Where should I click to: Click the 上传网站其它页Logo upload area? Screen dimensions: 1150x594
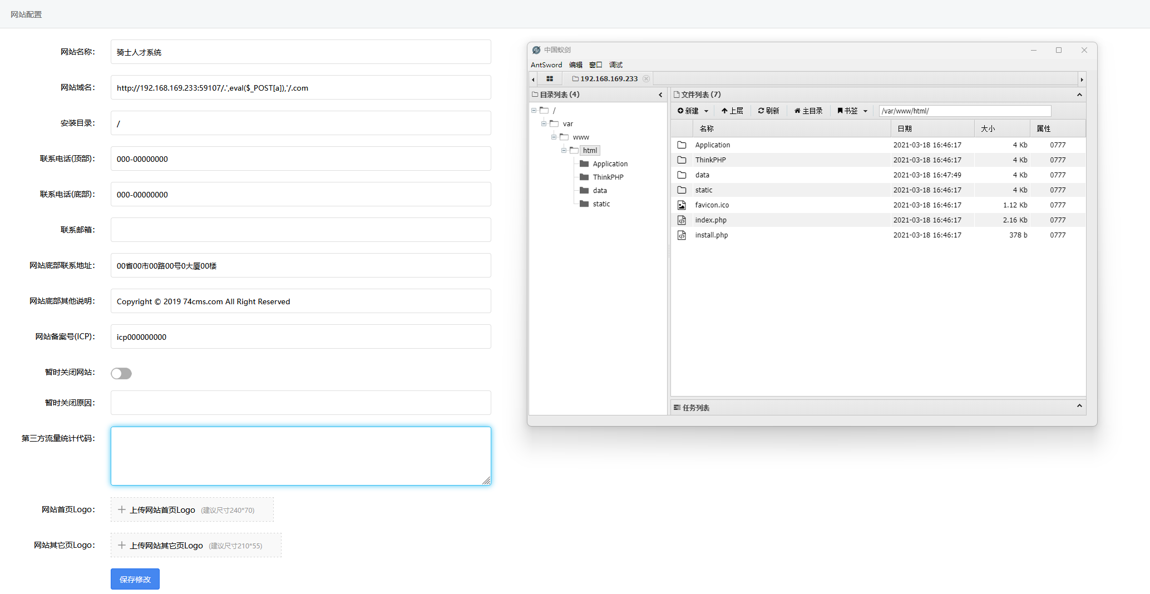coord(196,545)
